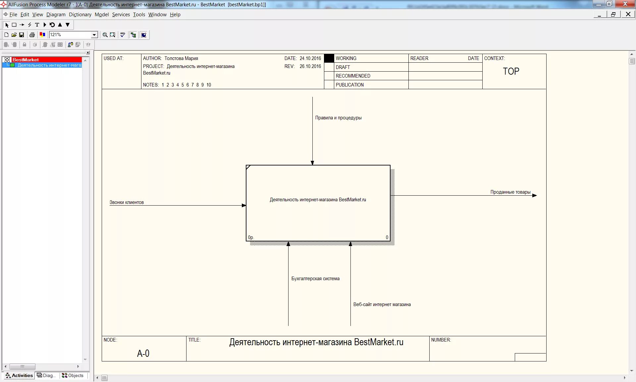Save the model using disk icon
The height and width of the screenshot is (382, 636).
22,35
